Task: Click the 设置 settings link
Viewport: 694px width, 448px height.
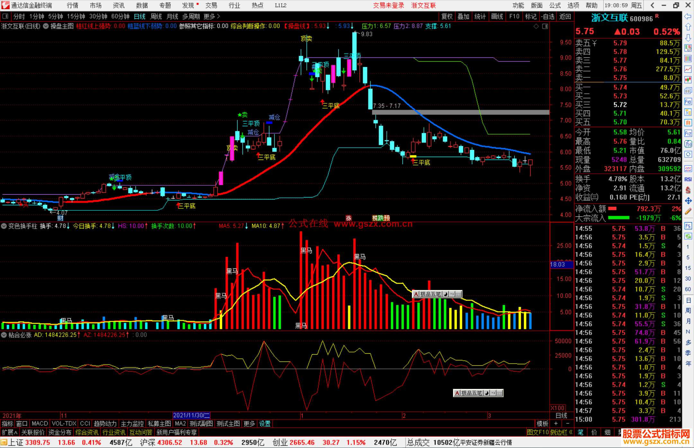Action: (265, 424)
